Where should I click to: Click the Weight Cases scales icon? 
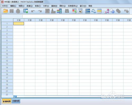coord(93,11)
